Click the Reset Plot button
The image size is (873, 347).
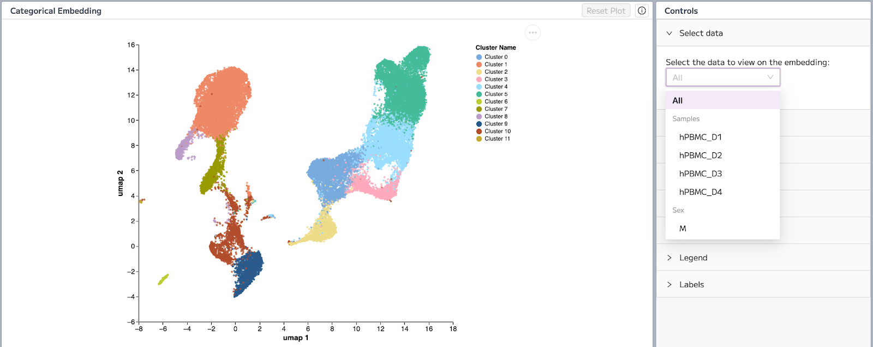click(x=606, y=10)
